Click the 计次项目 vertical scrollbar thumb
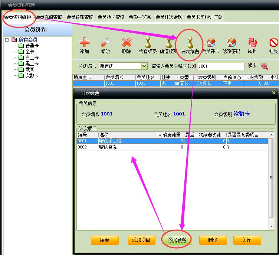The image size is (279, 255). point(271,178)
